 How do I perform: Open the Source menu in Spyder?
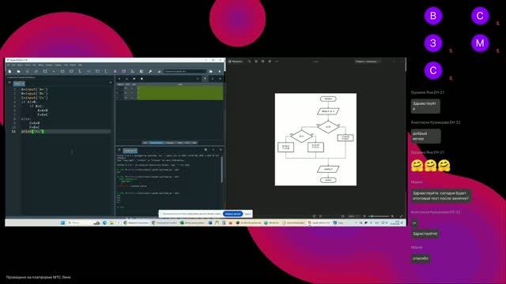click(28, 65)
